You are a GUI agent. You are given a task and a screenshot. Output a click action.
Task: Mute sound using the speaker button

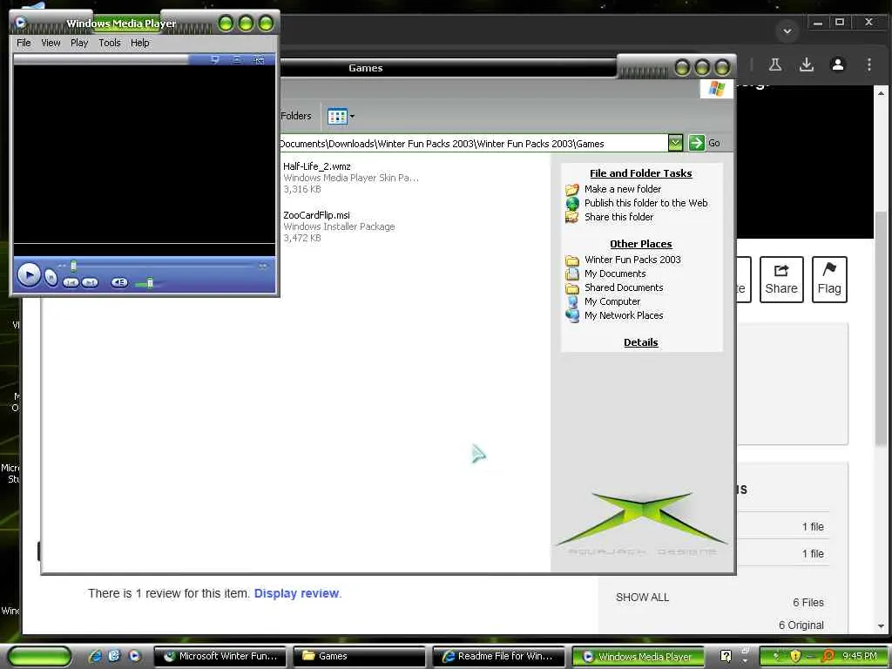[x=119, y=283]
